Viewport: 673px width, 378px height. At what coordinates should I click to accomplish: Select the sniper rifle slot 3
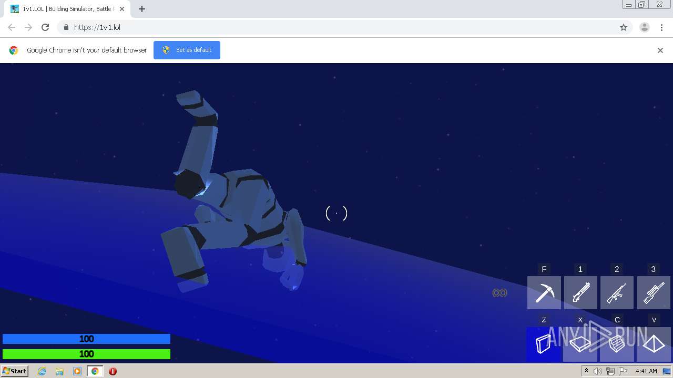pos(654,292)
